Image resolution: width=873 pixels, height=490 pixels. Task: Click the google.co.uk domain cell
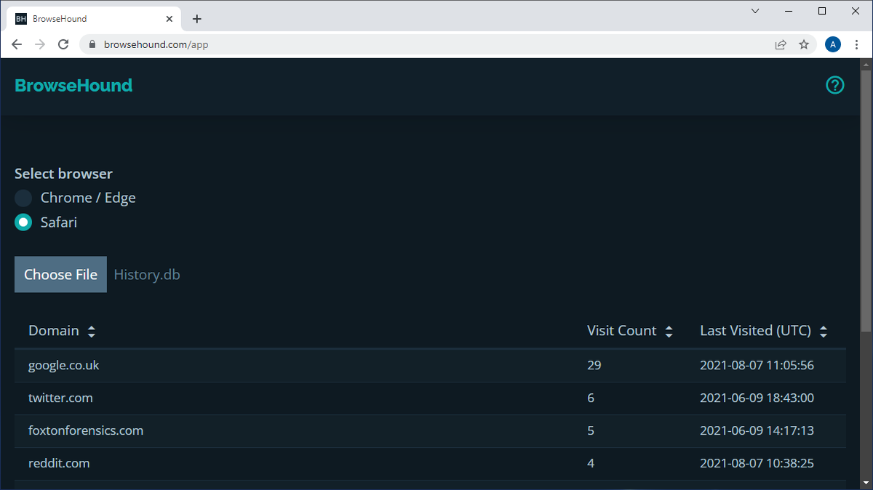pos(63,365)
